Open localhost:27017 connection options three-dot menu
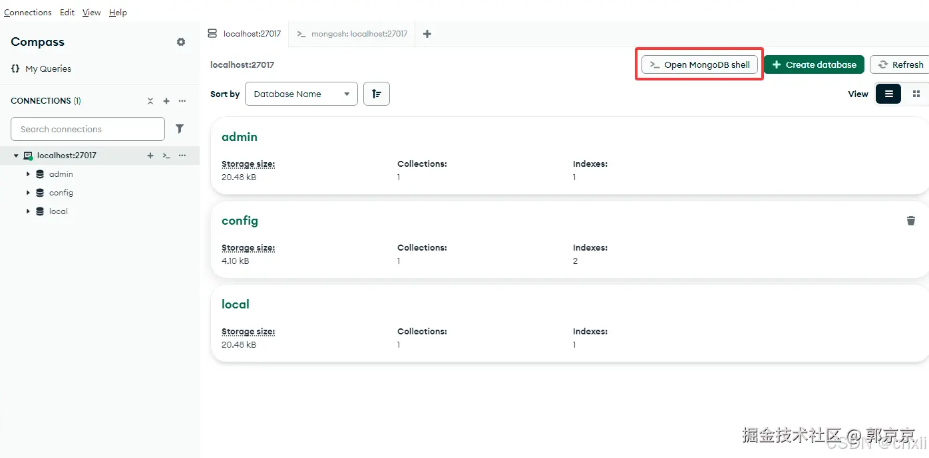The height and width of the screenshot is (458, 929). point(182,156)
